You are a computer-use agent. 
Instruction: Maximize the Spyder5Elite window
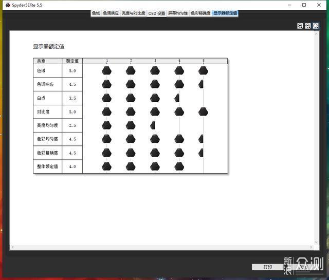tap(304, 5)
